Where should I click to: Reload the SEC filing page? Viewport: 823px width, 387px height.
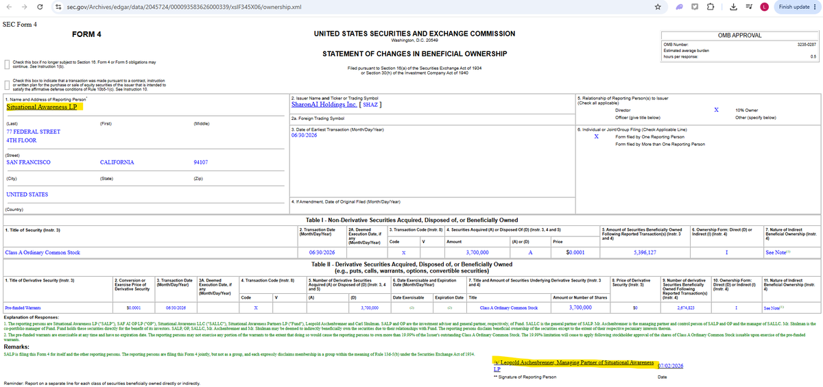point(39,7)
